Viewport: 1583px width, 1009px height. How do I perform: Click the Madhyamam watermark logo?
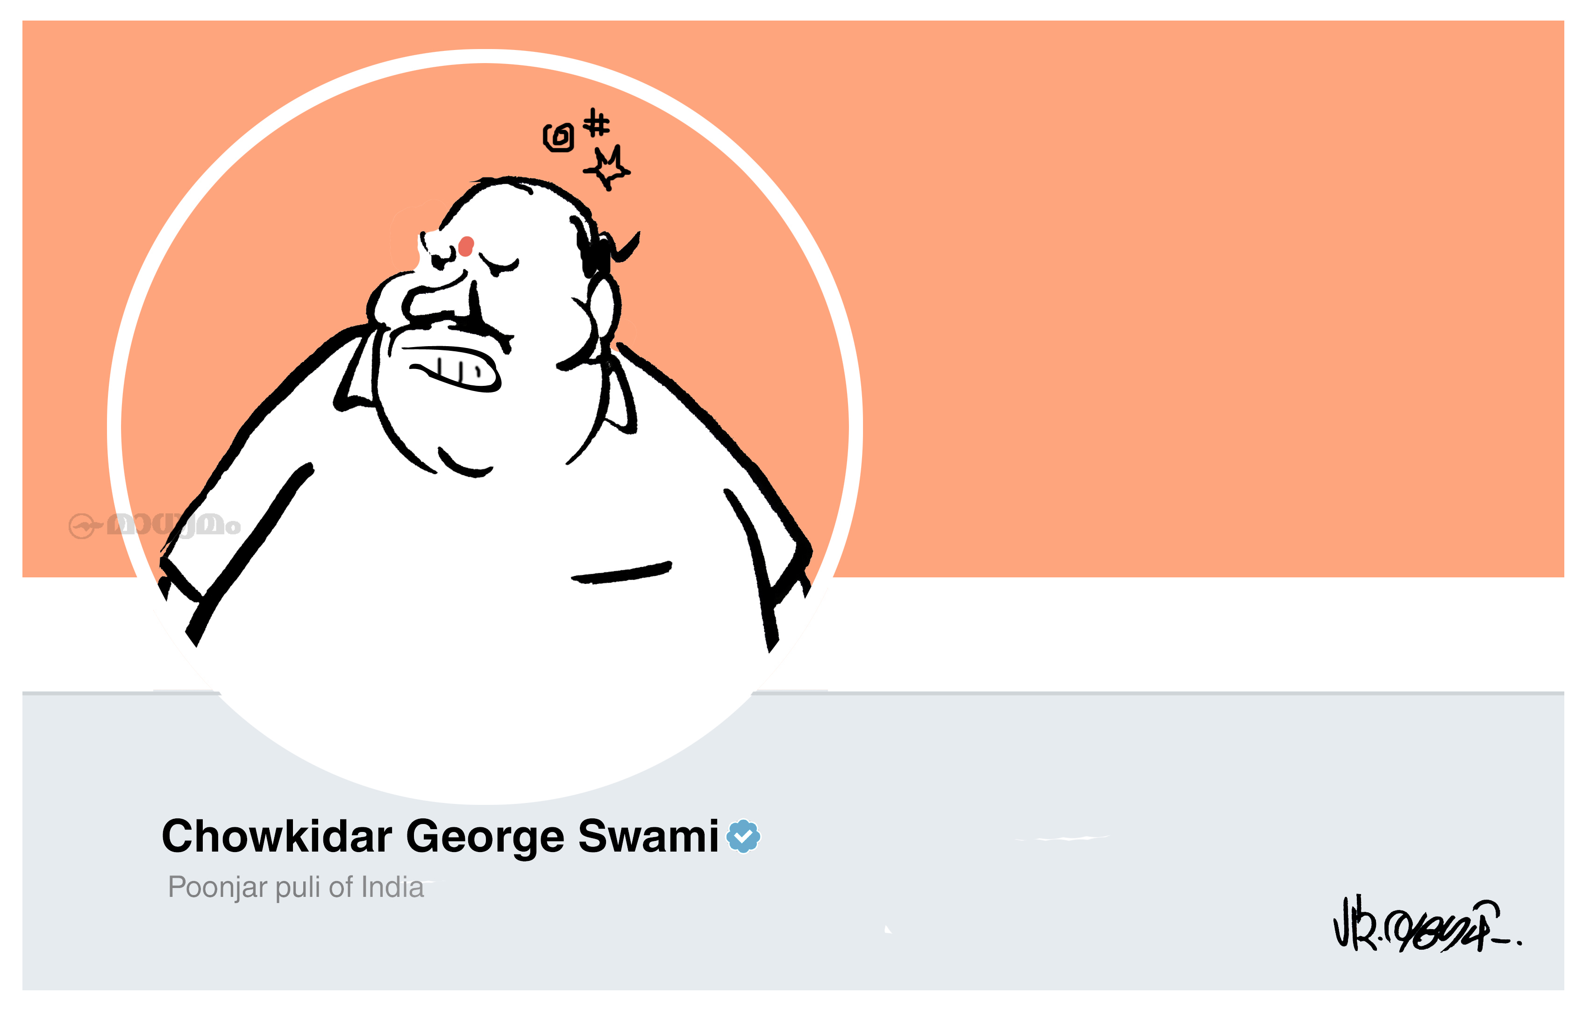pos(155,526)
